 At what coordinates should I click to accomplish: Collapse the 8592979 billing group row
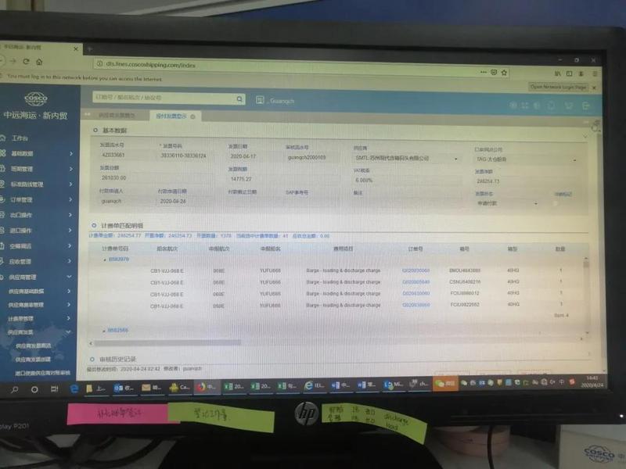[104, 258]
